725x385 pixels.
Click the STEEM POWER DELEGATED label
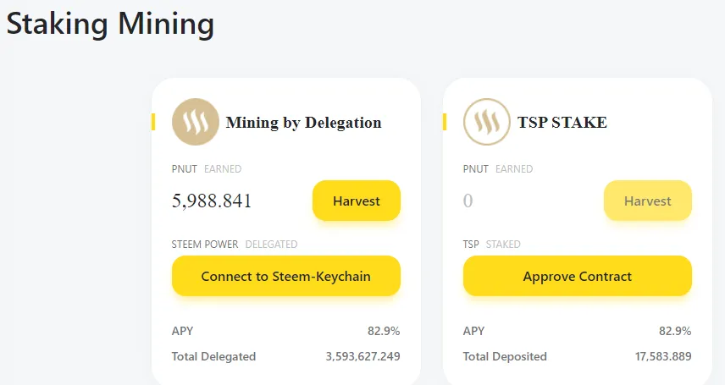(235, 244)
